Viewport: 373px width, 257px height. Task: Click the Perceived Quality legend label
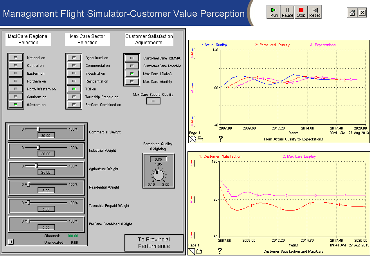click(272, 45)
